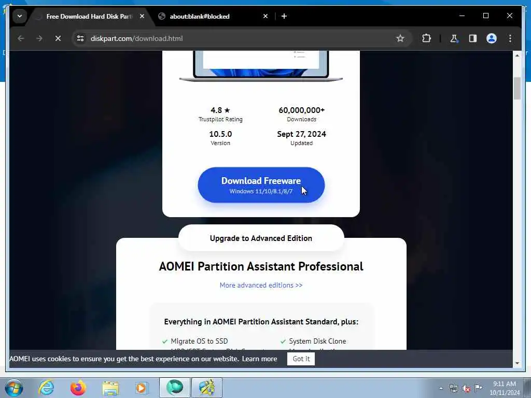This screenshot has width=531, height=398.
Task: Stop loading the page
Action: 58,38
